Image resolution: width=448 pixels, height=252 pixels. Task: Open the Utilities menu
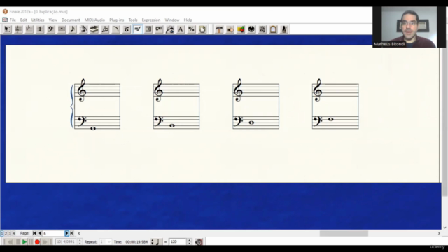[x=38, y=20]
